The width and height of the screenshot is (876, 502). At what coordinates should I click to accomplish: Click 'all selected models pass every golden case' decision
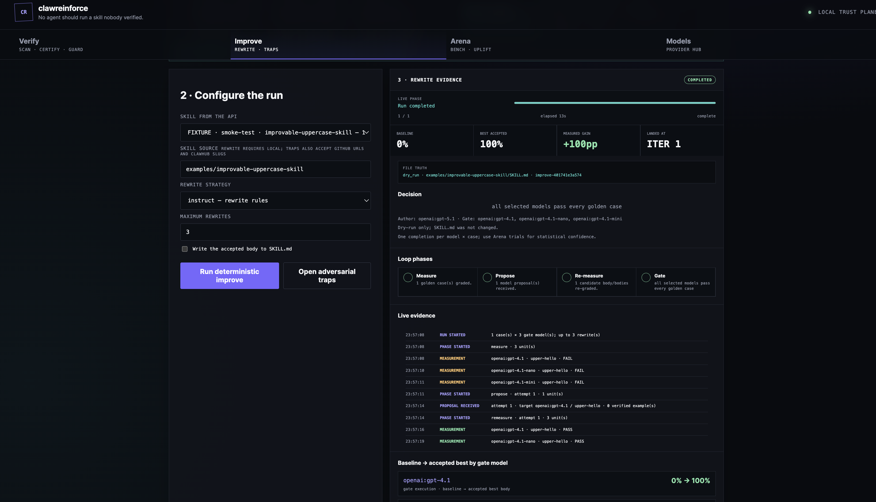pyautogui.click(x=557, y=207)
